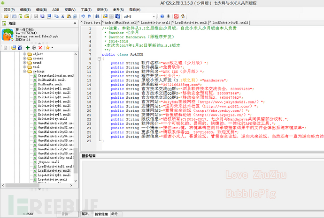Switch to the AndroidManifest.xml tab
Image resolution: width=324 pixels, height=218 pixels.
(120, 22)
